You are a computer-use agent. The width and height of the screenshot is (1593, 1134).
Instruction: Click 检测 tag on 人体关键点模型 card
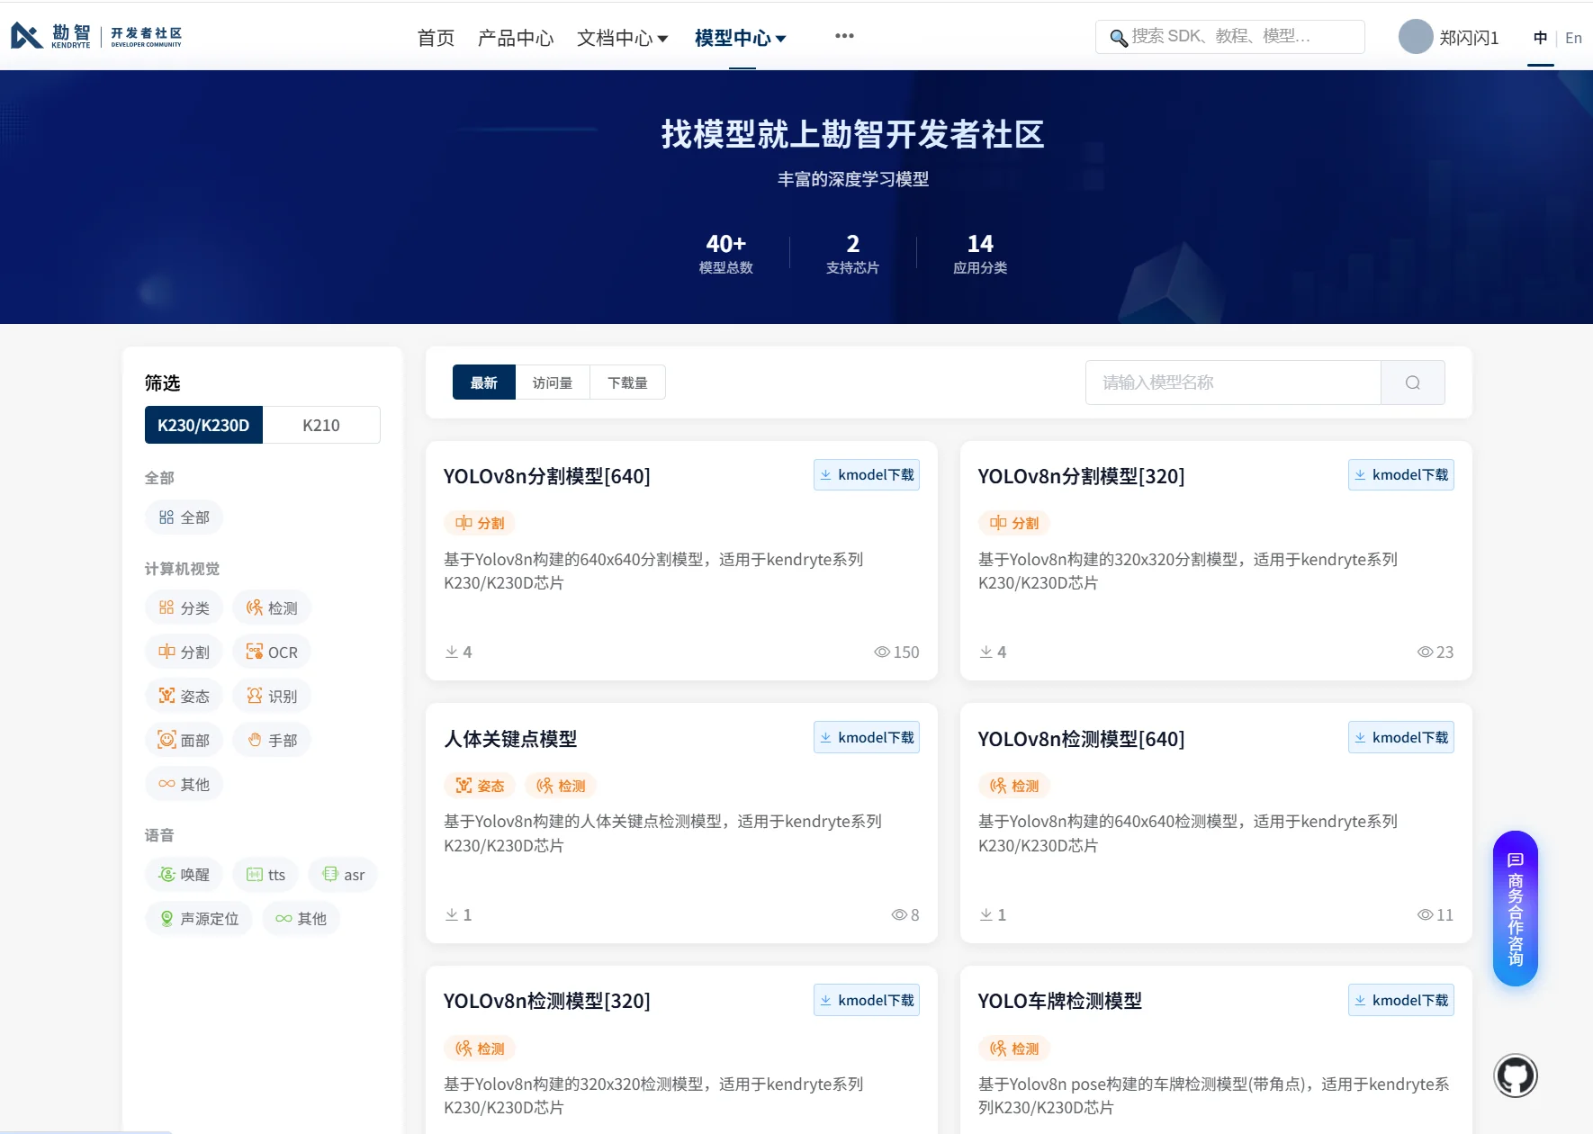[x=561, y=786]
